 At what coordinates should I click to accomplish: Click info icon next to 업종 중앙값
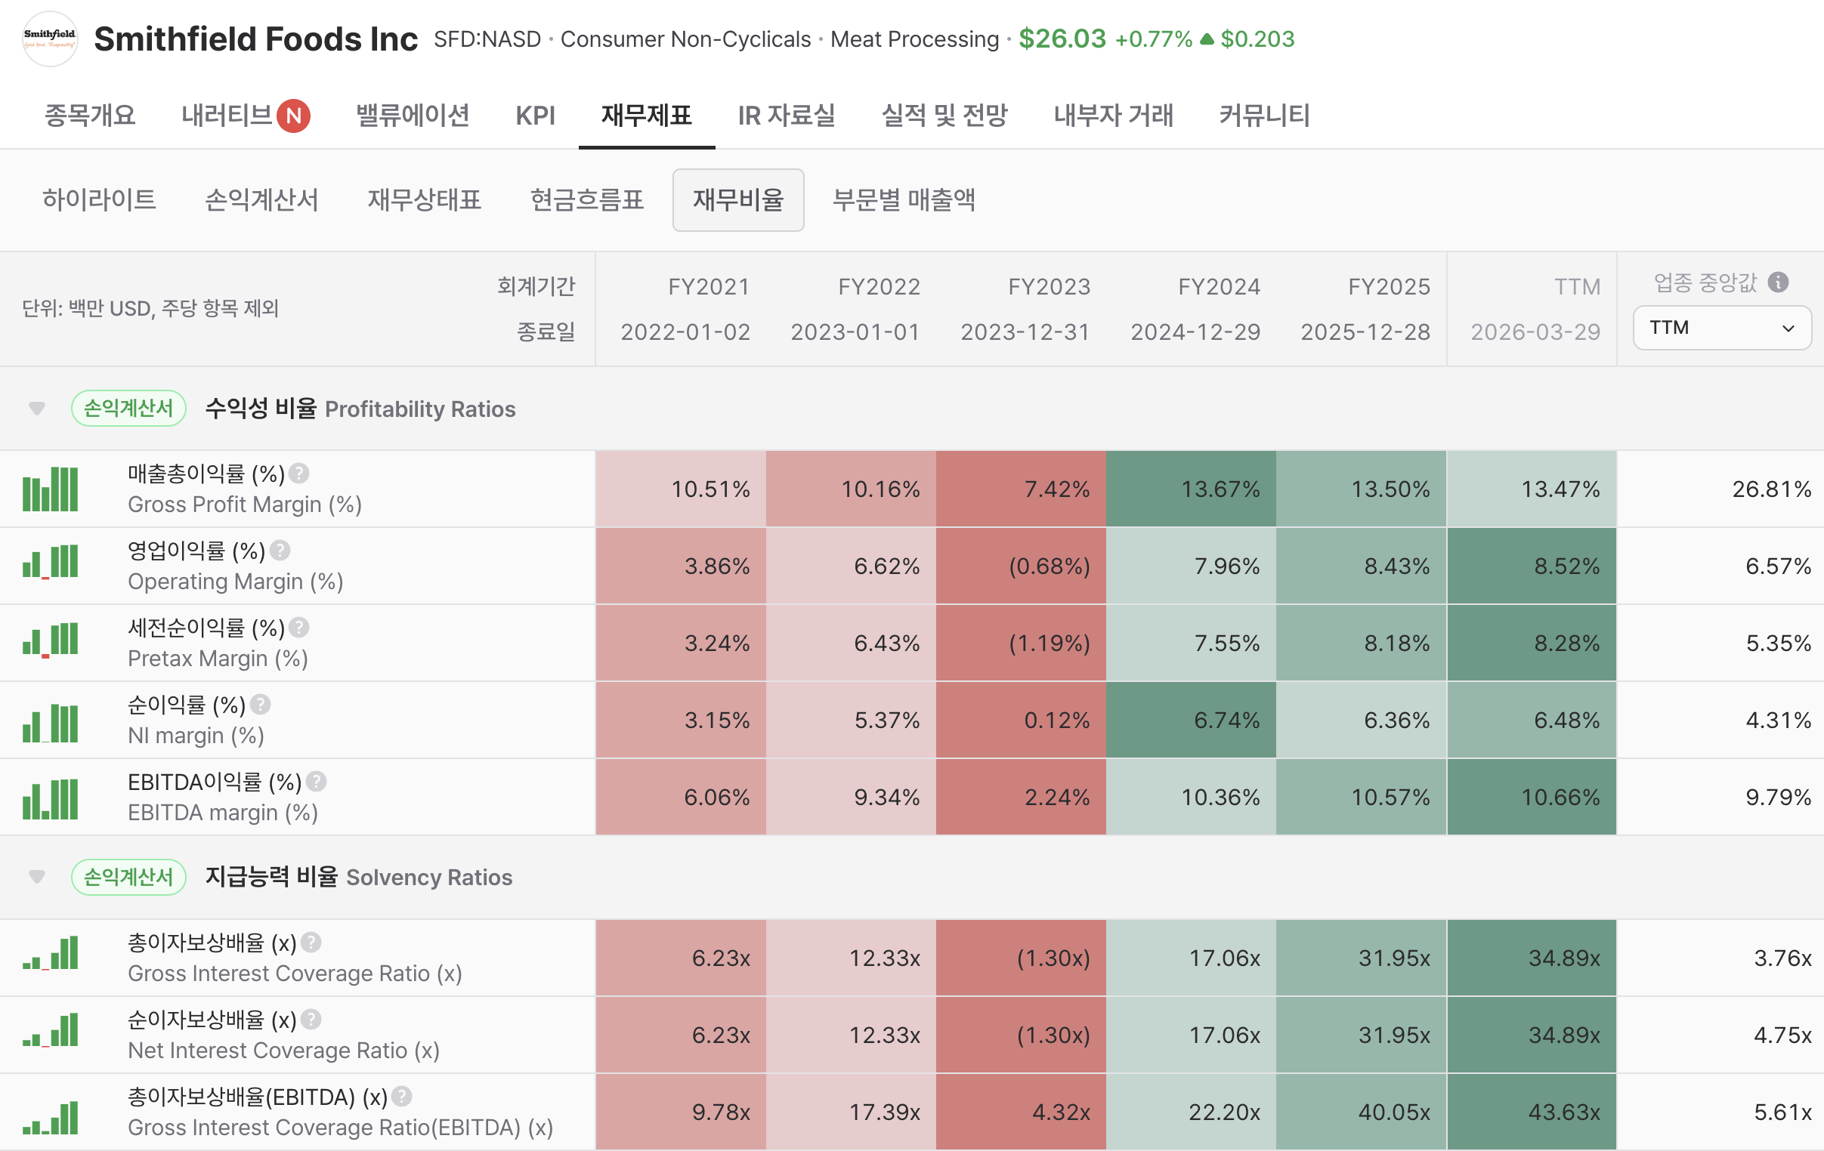coord(1778,282)
